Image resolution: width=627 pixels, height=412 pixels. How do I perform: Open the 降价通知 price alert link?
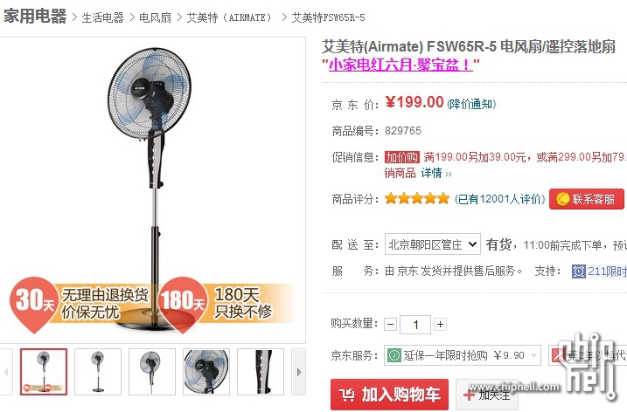click(x=472, y=104)
